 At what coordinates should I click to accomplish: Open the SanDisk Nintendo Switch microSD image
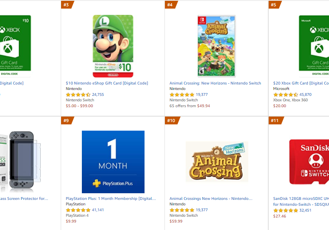[309, 162]
